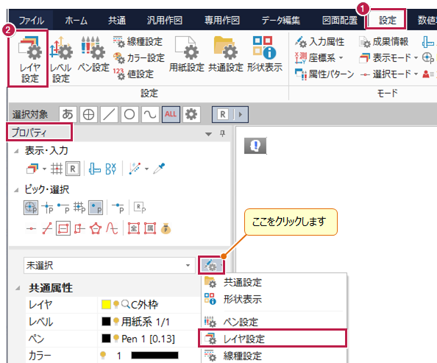Switch to the 設定 ribbon tab
Viewport: 437px width, 363px height.
[387, 20]
